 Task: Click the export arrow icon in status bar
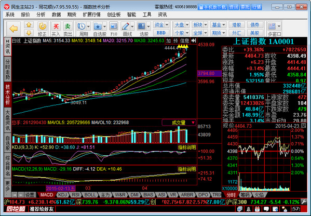pos(275,209)
